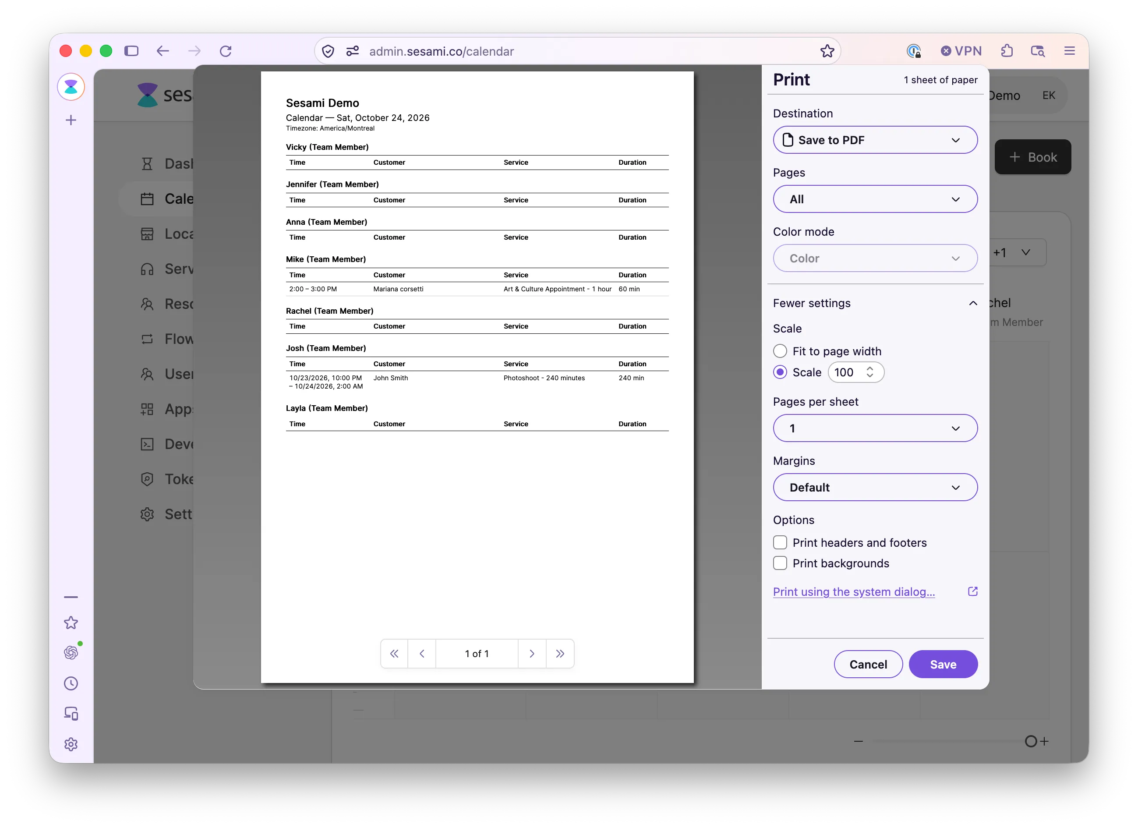Image resolution: width=1138 pixels, height=828 pixels.
Task: Open the Pages per sheet dropdown
Action: (x=875, y=428)
